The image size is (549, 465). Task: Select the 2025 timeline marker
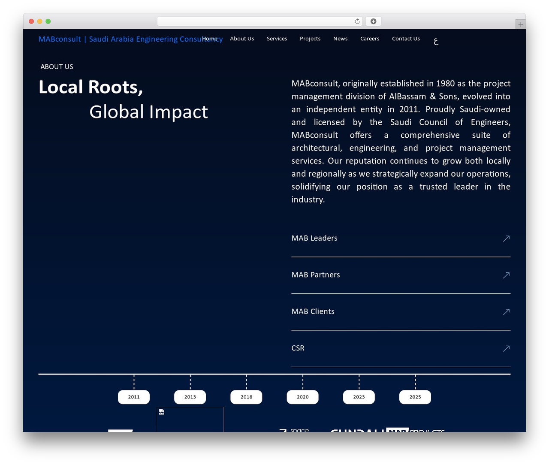click(415, 397)
